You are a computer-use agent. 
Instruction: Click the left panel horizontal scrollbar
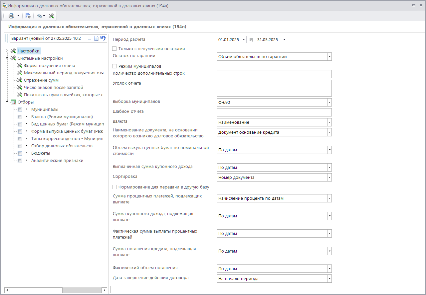point(36,290)
